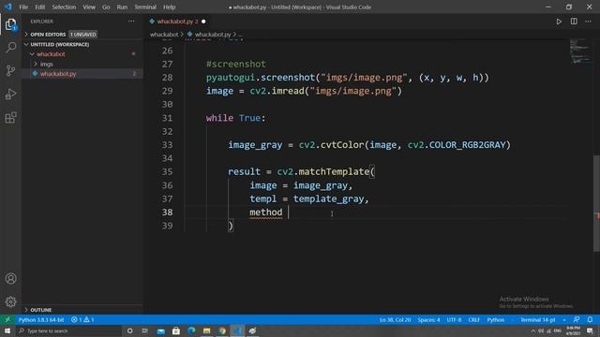
Task: Open the Go menu
Action: pyautogui.click(x=106, y=7)
